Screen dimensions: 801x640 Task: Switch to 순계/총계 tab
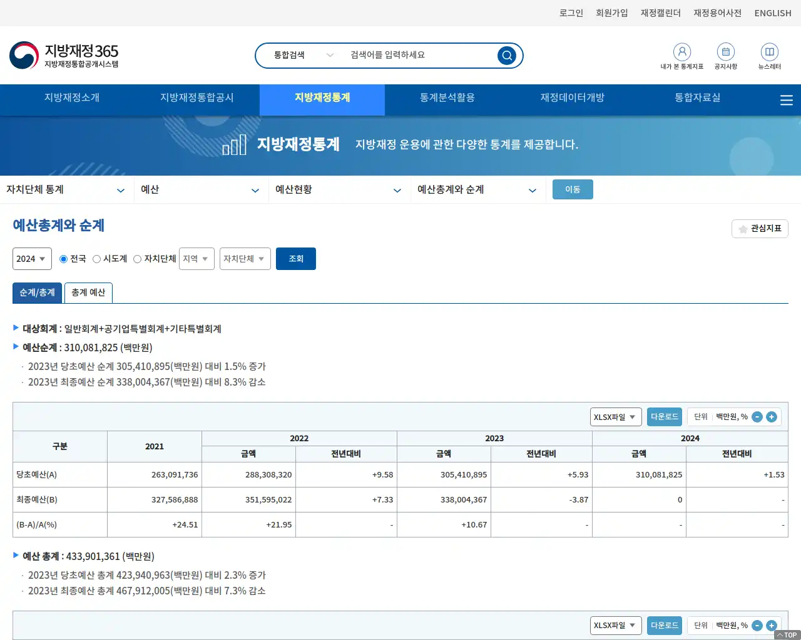tap(37, 292)
